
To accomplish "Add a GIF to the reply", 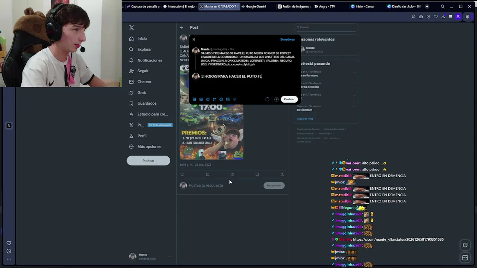I will point(201,99).
